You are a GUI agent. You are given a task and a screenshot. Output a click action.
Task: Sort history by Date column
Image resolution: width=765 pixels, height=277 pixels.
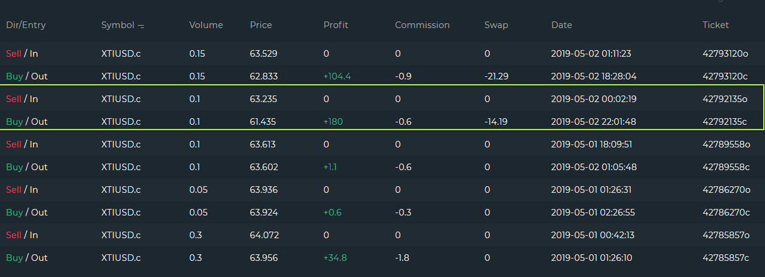pyautogui.click(x=562, y=25)
